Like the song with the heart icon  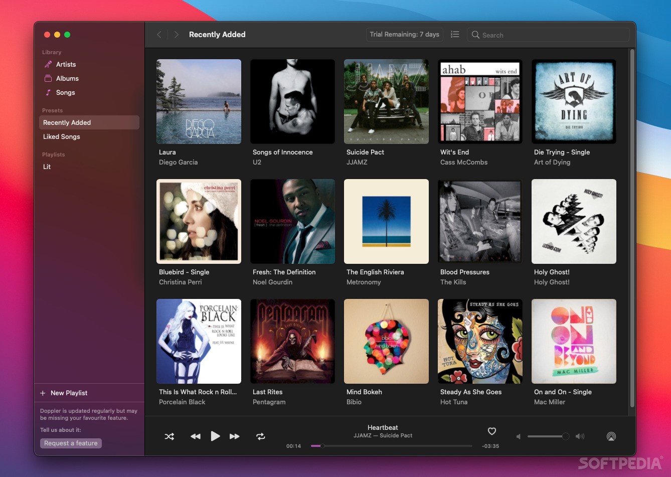pos(492,431)
